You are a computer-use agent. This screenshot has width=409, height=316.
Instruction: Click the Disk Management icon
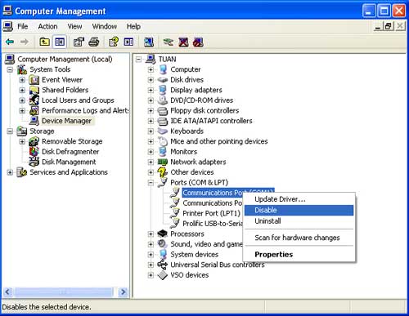pyautogui.click(x=34, y=162)
